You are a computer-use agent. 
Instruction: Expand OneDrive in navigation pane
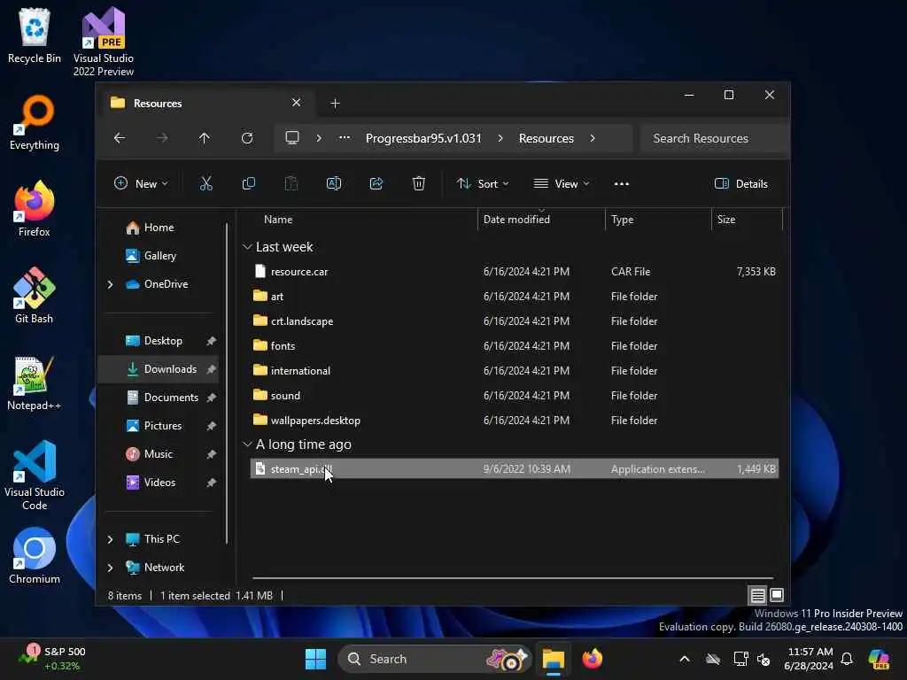click(110, 284)
